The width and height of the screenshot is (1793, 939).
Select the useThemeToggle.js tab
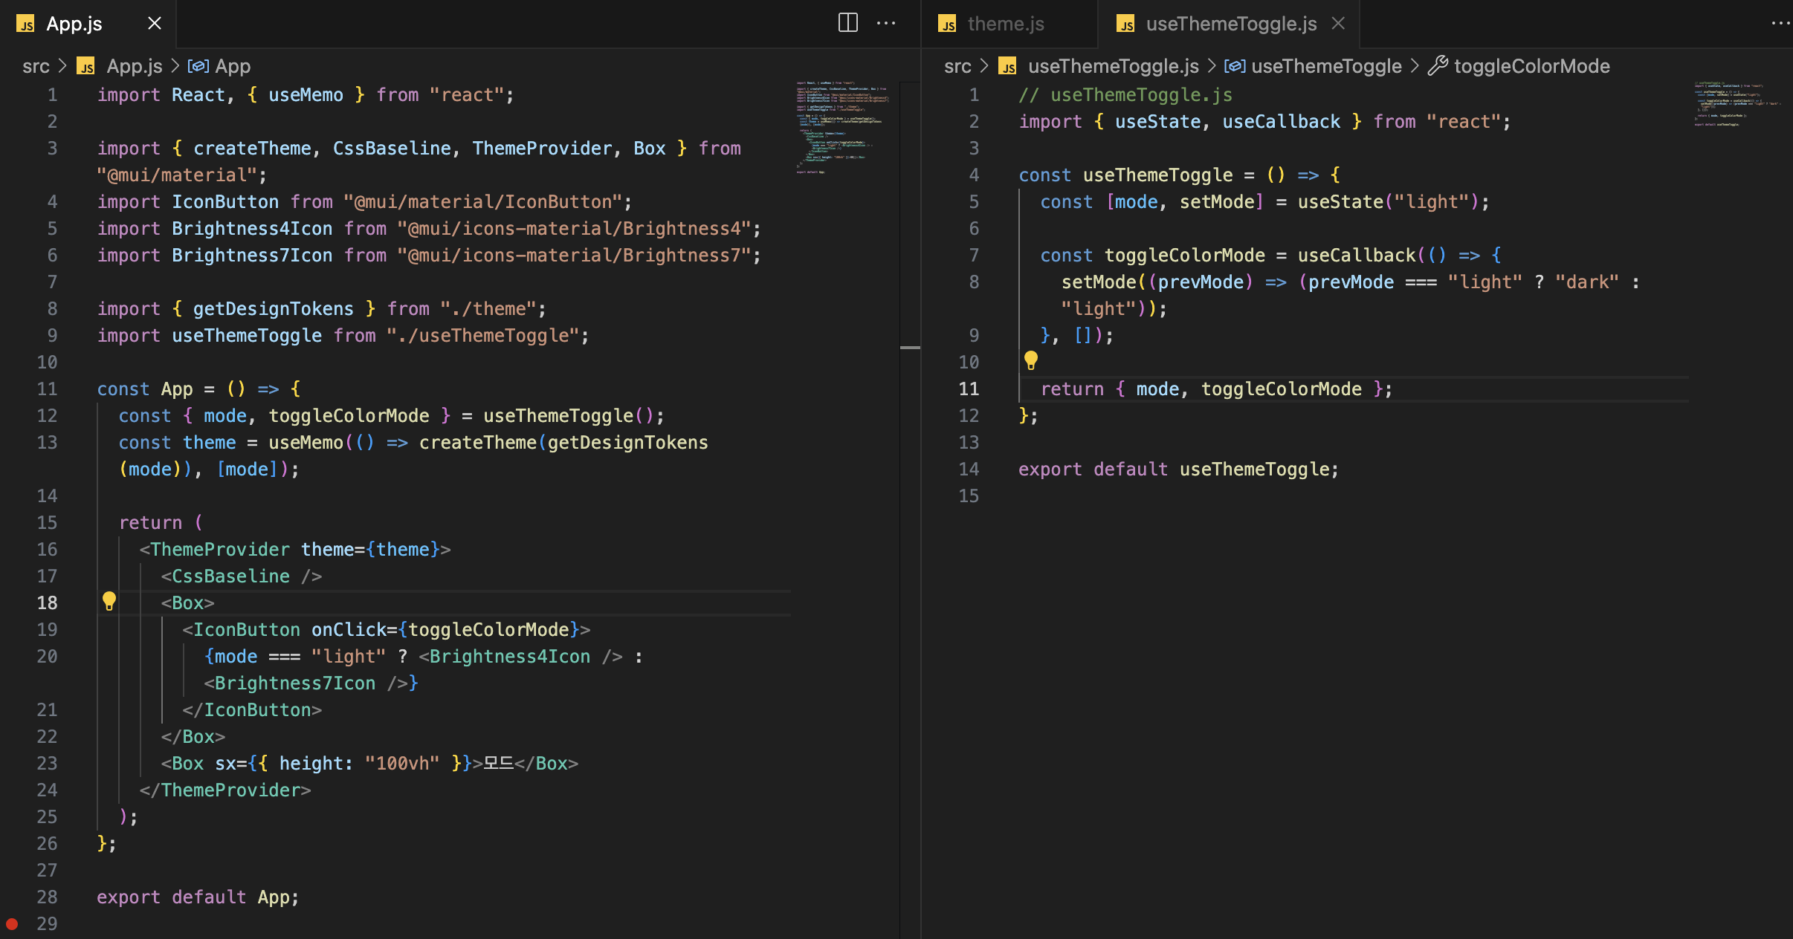[1230, 24]
